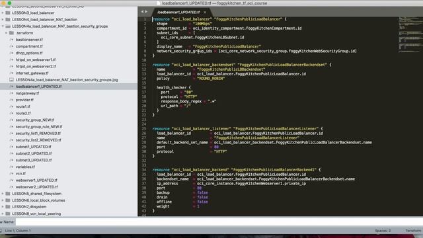
Task: Click line number 34 in the gutter
Action: click(144, 170)
